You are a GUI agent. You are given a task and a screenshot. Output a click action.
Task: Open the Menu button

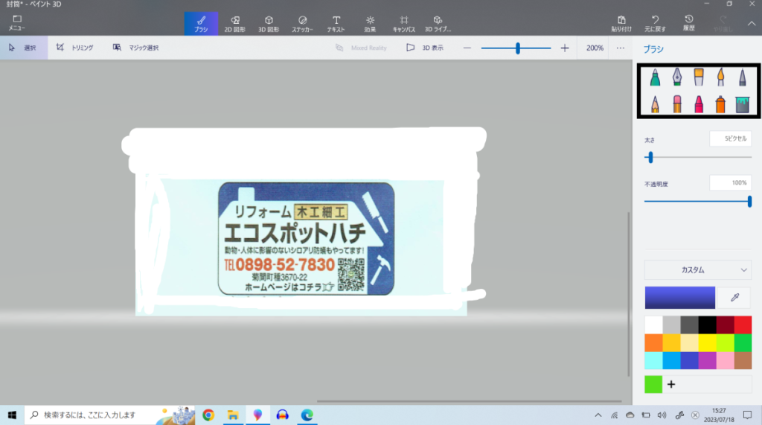[x=16, y=23]
